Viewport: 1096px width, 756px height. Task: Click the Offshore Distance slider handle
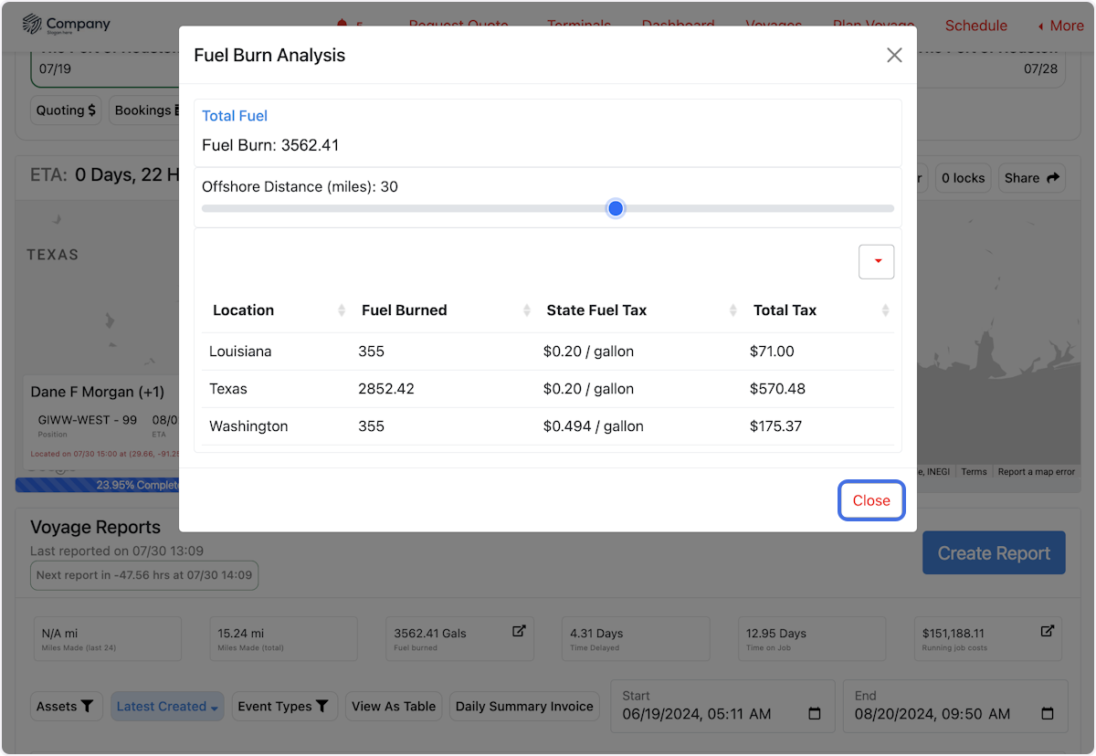(616, 209)
